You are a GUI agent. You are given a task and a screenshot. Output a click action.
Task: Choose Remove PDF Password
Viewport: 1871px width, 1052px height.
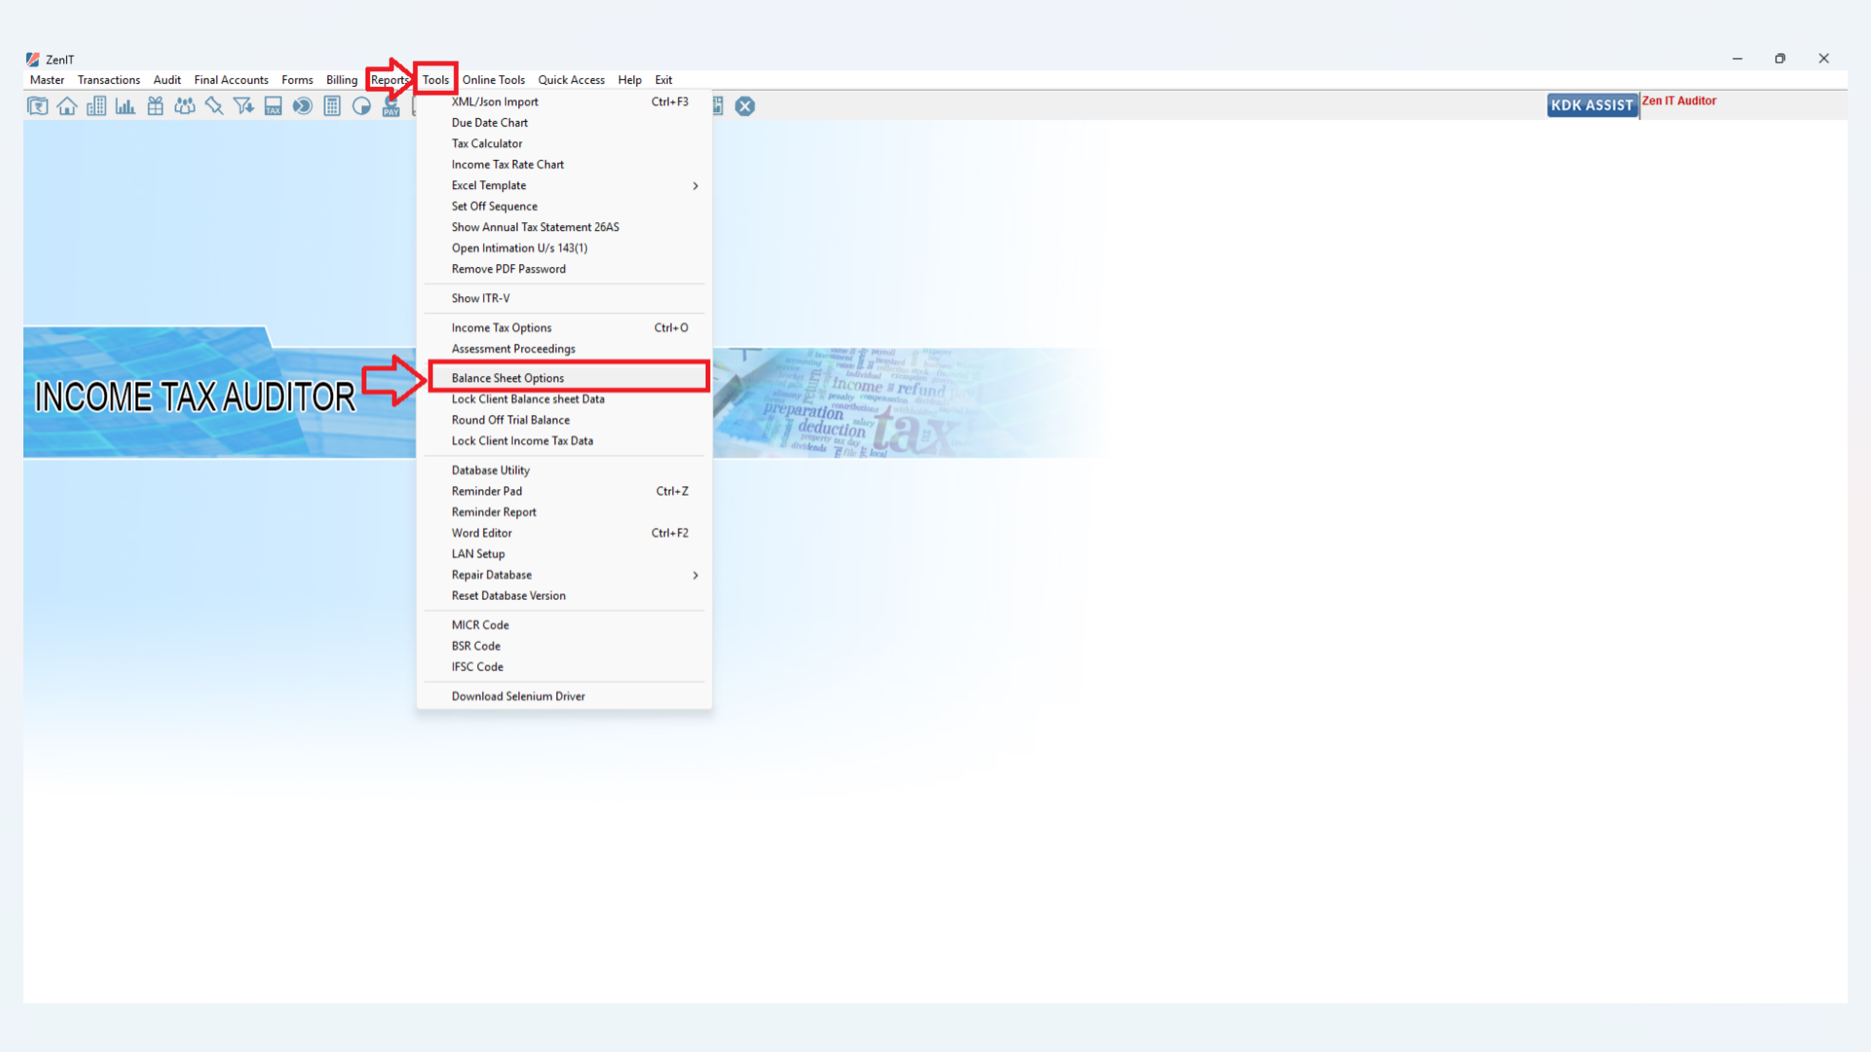pos(564,269)
